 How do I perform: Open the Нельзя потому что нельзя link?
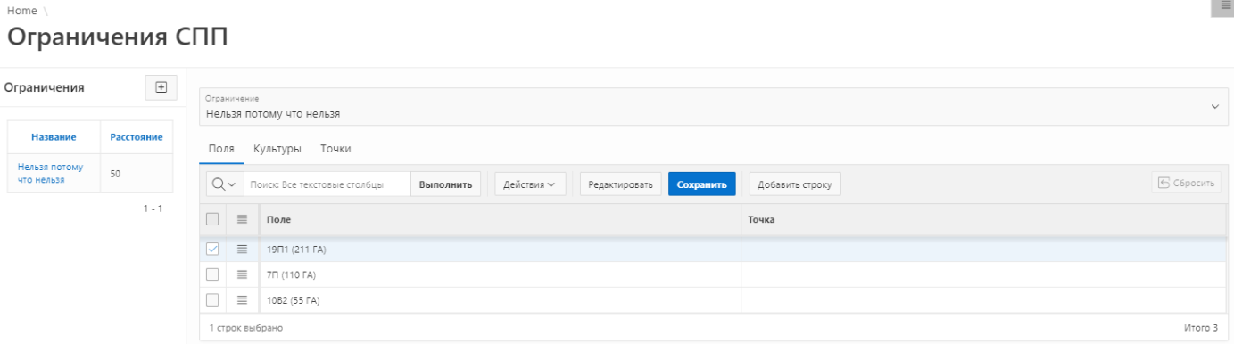click(x=51, y=173)
